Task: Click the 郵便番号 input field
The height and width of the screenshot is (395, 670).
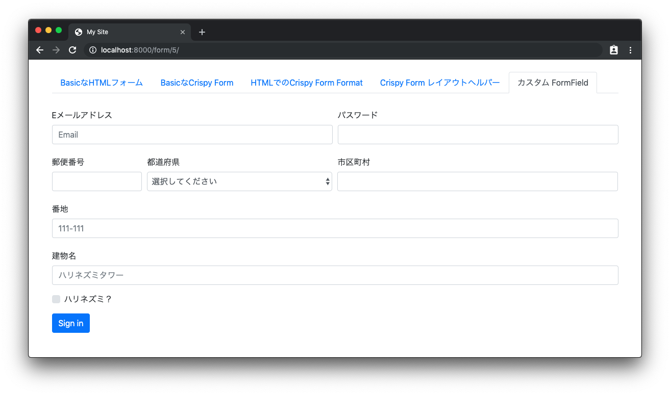Action: (96, 181)
